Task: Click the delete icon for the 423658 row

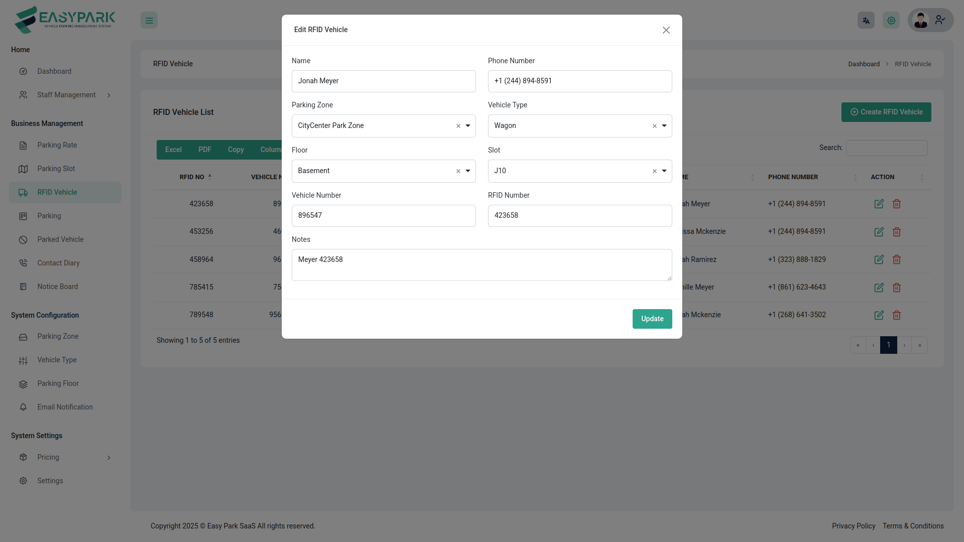Action: coord(897,204)
